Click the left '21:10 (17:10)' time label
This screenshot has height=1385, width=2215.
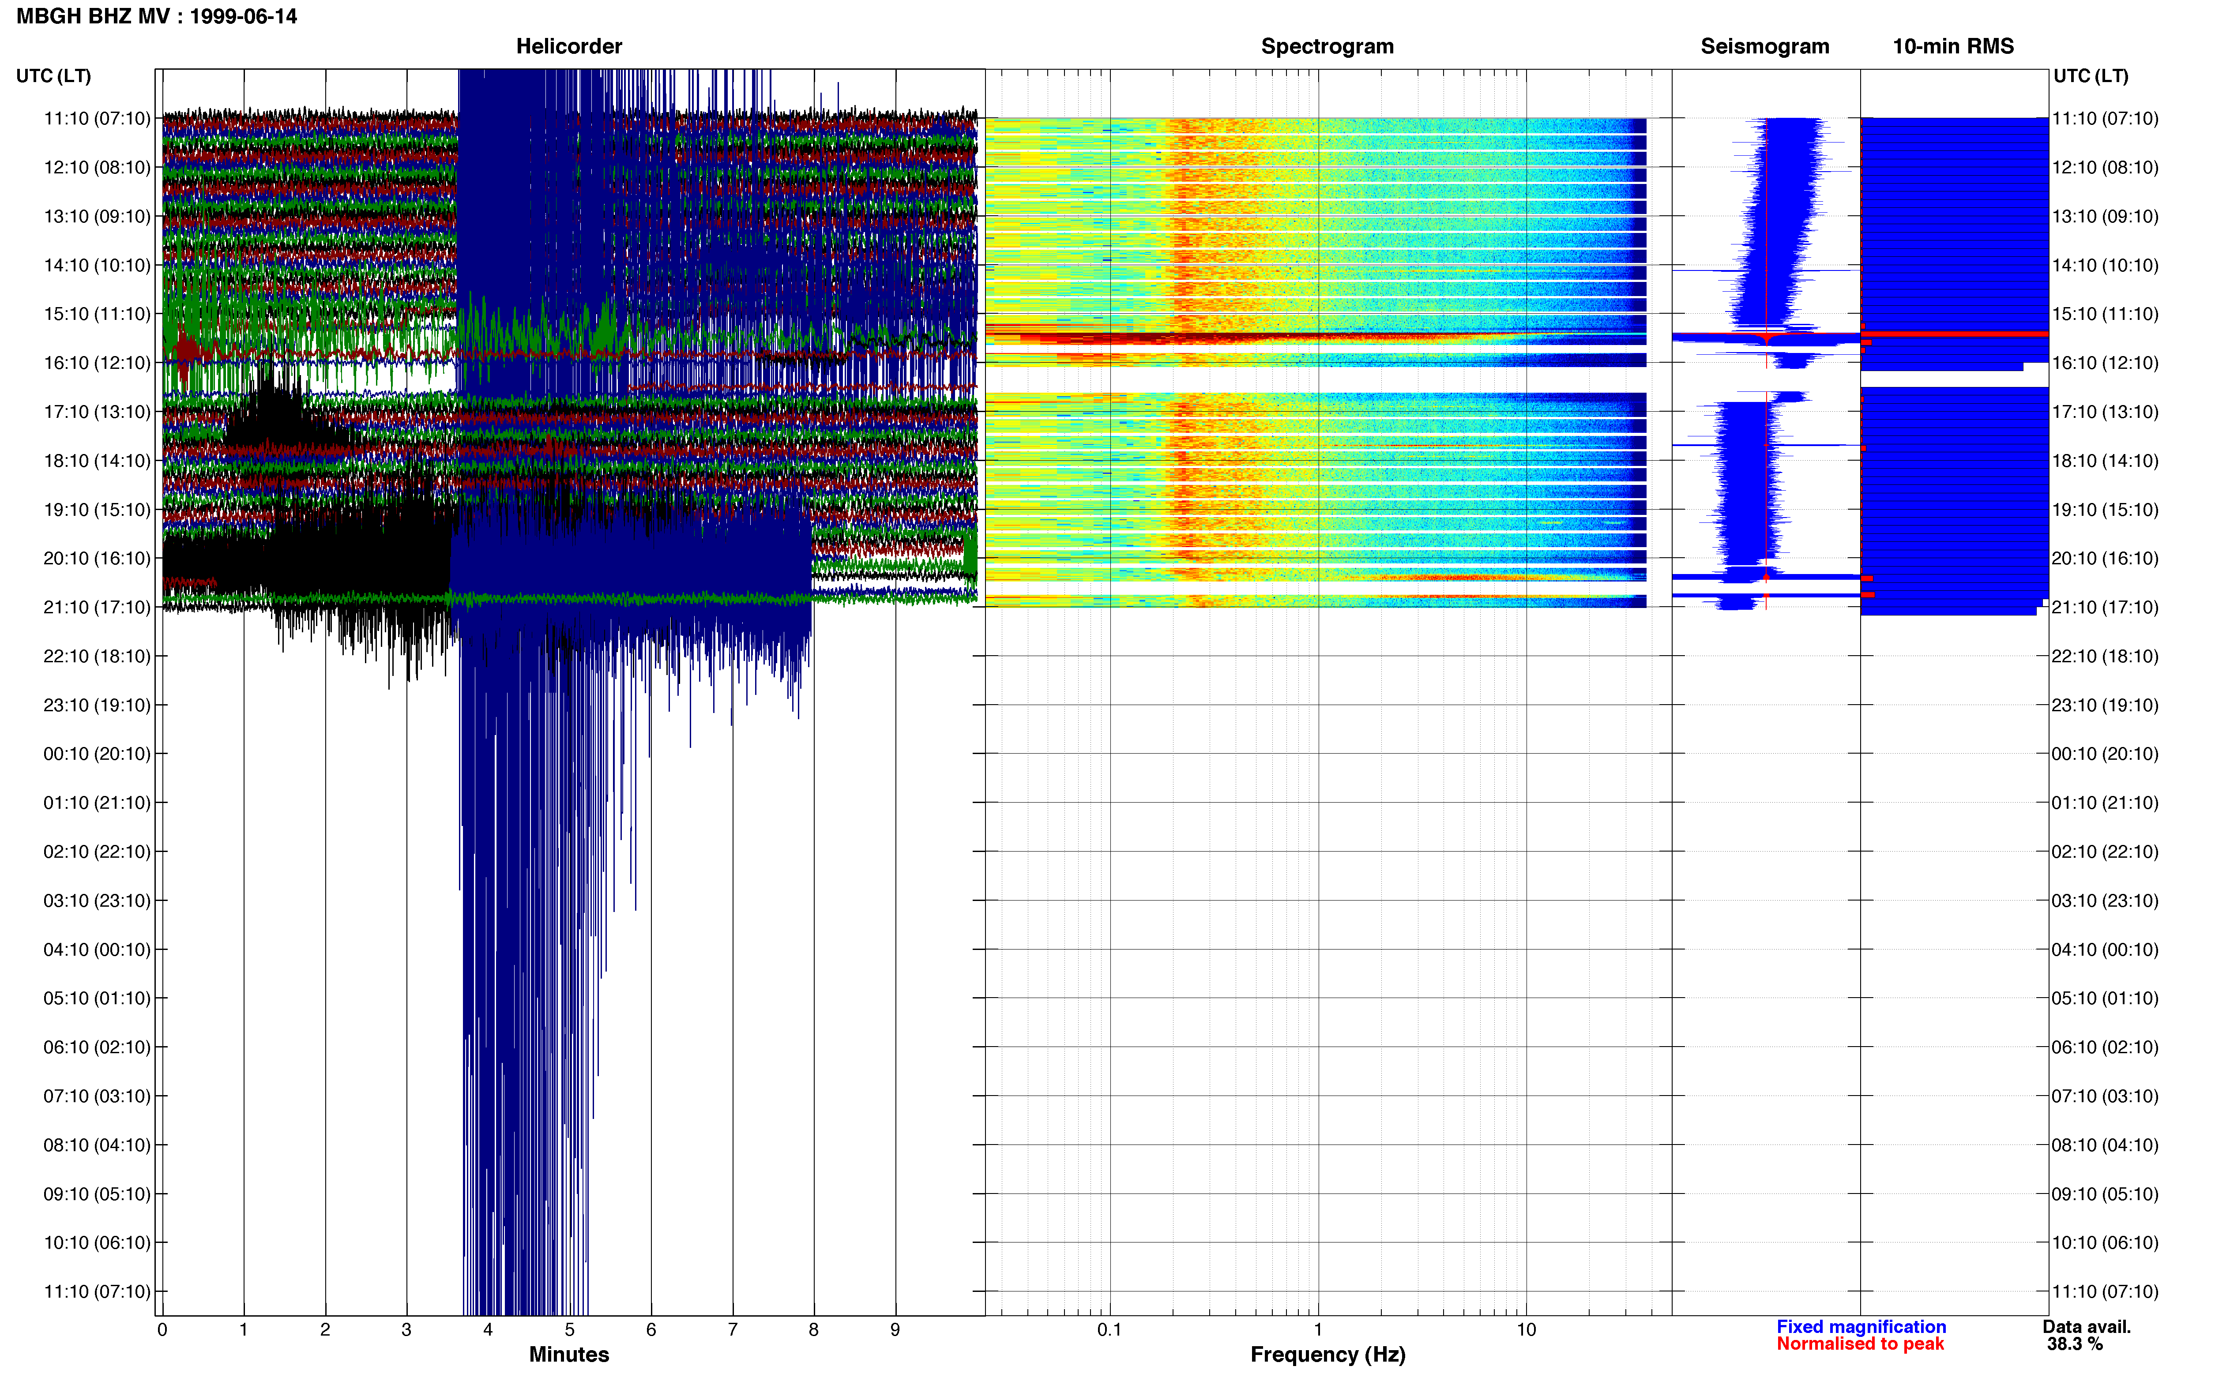[x=97, y=607]
